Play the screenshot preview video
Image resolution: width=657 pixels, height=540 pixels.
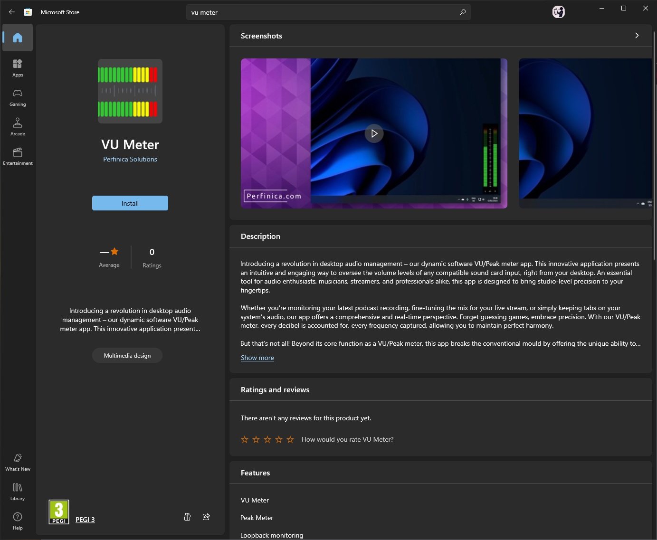[374, 133]
